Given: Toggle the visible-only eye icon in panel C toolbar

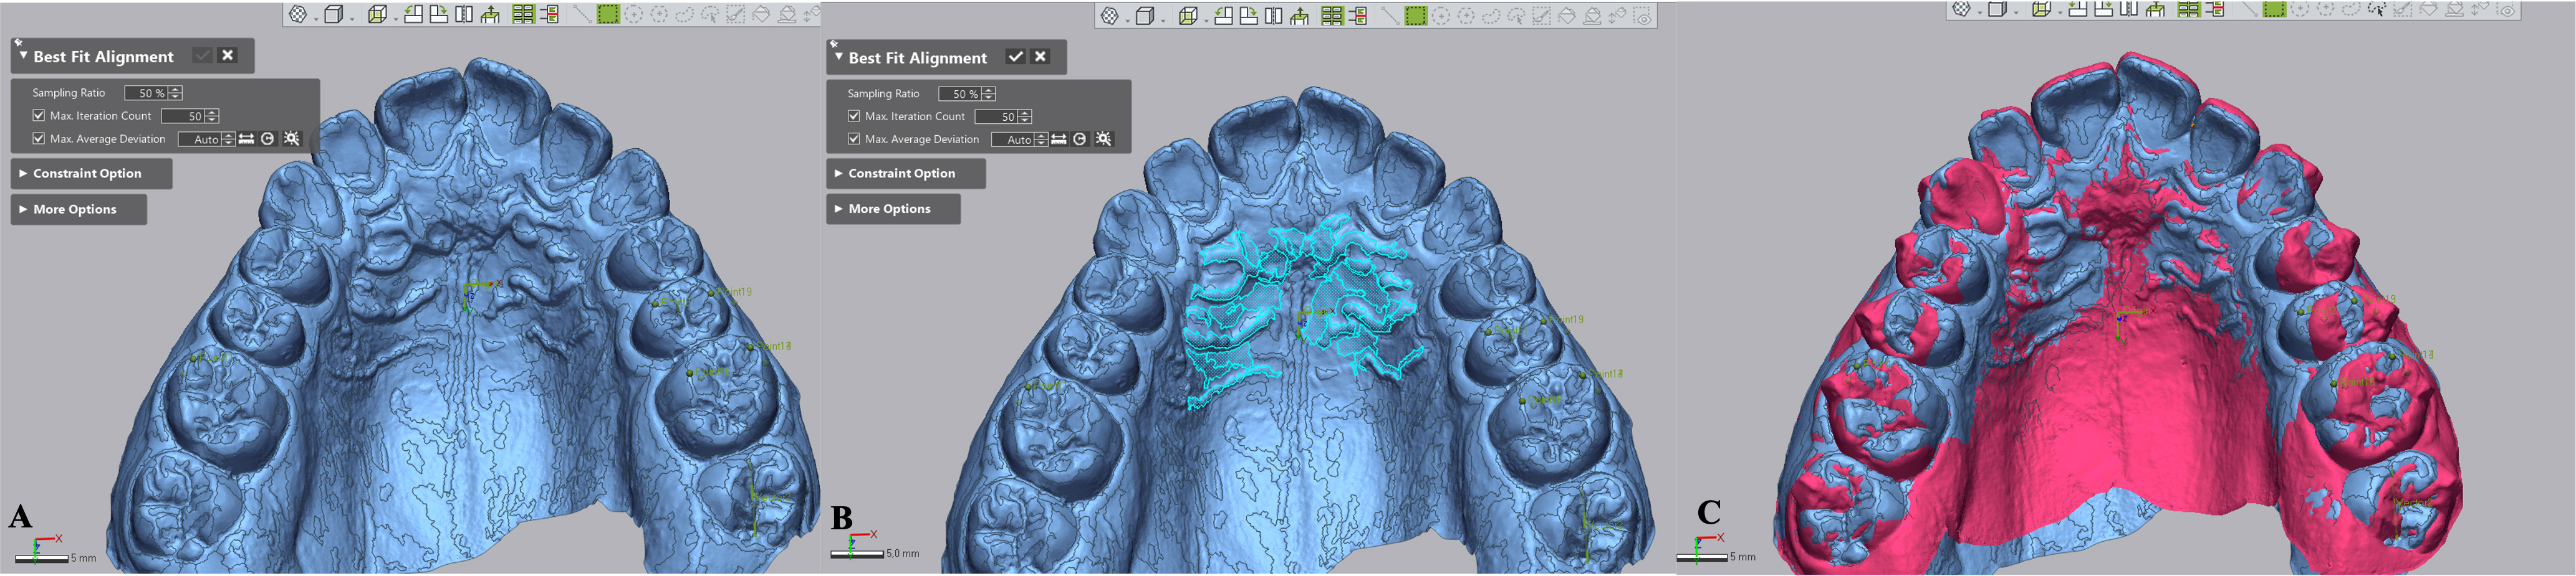Looking at the screenshot, I should tap(2506, 10).
